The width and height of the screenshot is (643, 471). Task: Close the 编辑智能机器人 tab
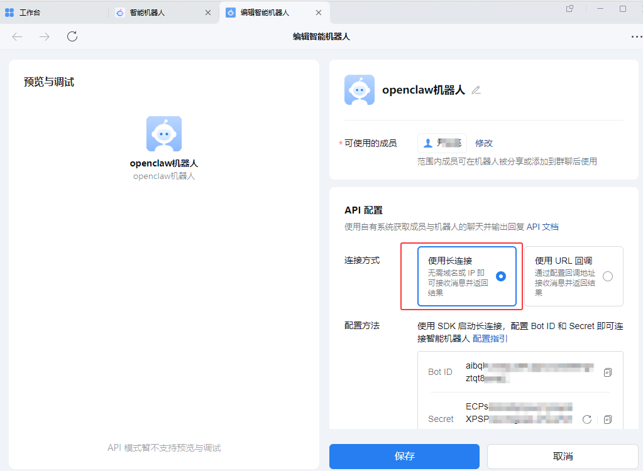click(319, 13)
